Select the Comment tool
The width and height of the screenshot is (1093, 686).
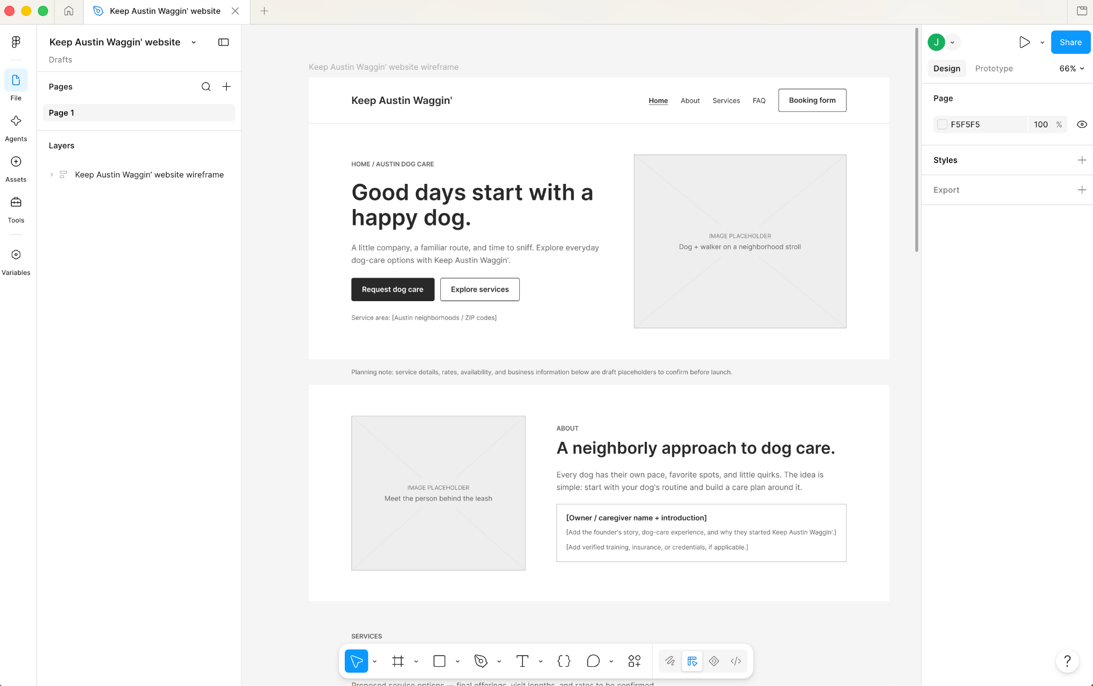(593, 661)
